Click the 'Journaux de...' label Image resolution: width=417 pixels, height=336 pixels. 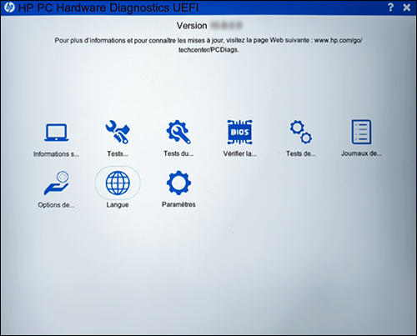point(361,153)
